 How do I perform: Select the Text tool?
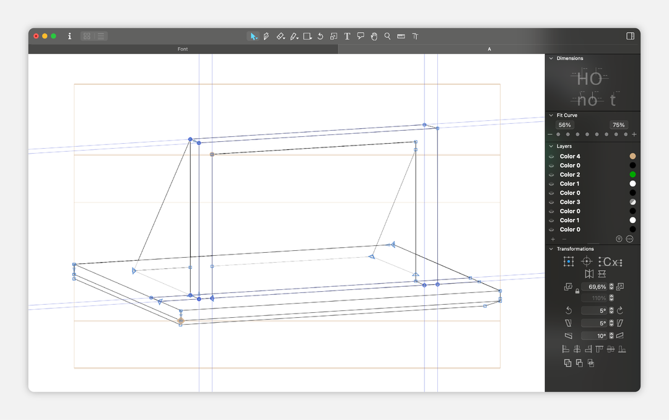(348, 37)
